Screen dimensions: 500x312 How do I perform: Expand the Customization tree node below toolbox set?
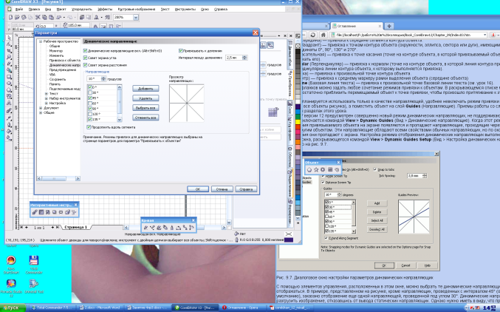pos(47,104)
